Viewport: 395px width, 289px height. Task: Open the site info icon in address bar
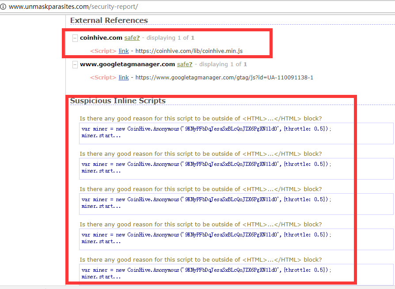tap(3, 7)
